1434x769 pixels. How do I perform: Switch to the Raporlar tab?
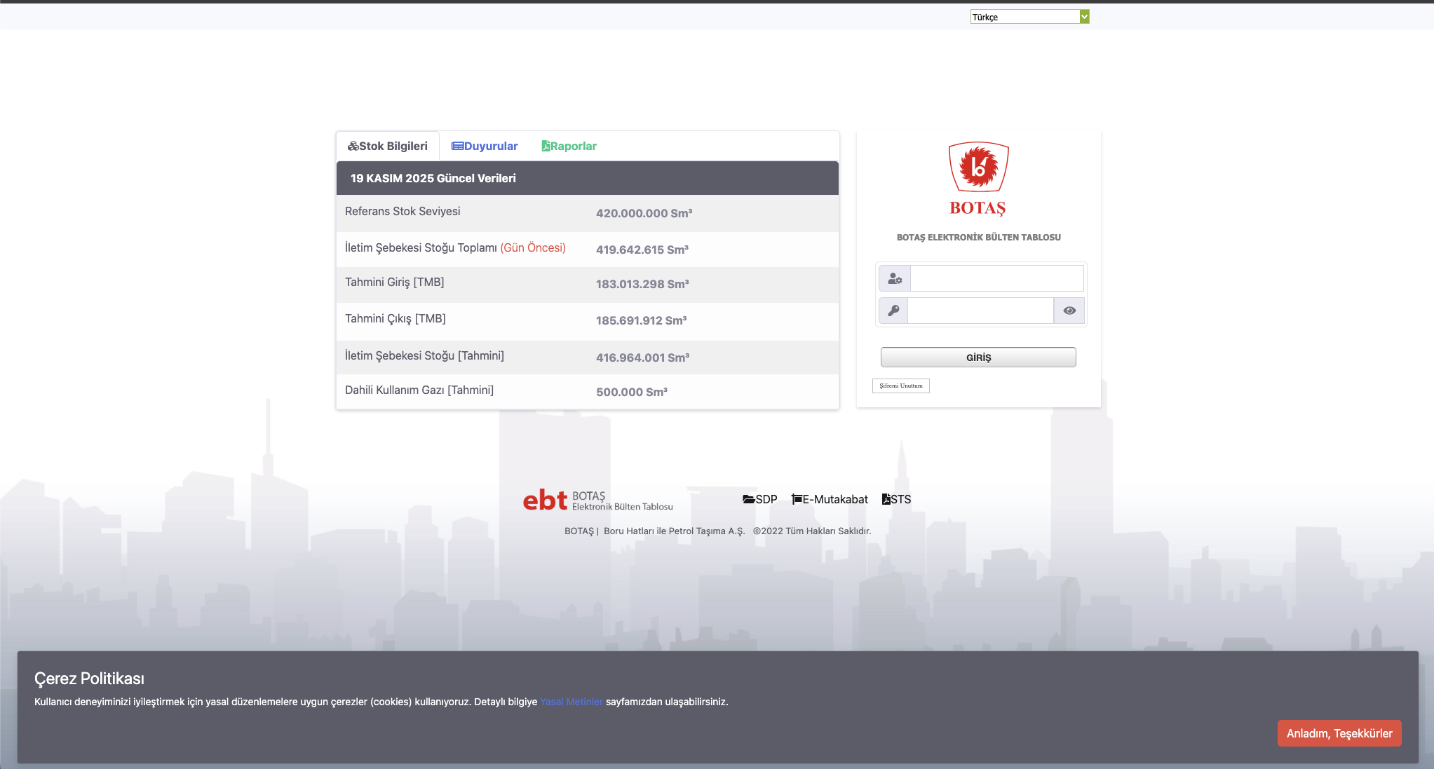point(569,146)
